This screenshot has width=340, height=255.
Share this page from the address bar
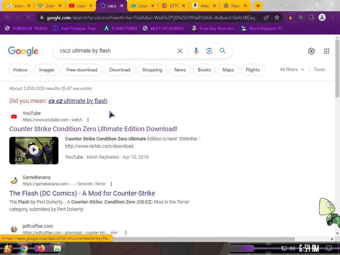[266, 18]
